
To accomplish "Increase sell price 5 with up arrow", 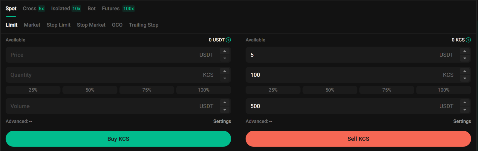I will pyautogui.click(x=465, y=51).
